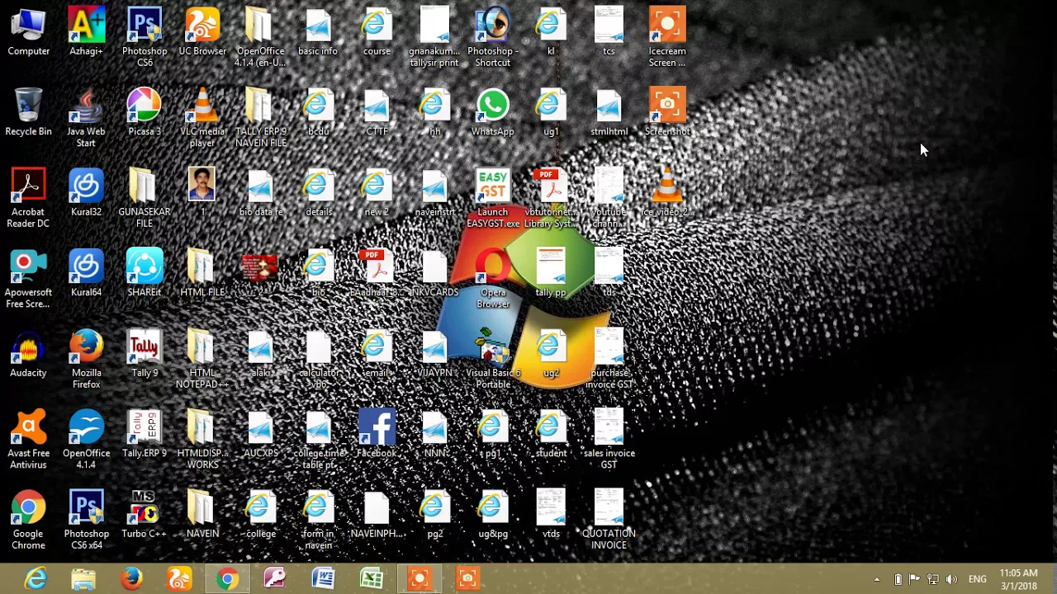Open the HTML FILE folder
The image size is (1057, 594).
point(202,274)
